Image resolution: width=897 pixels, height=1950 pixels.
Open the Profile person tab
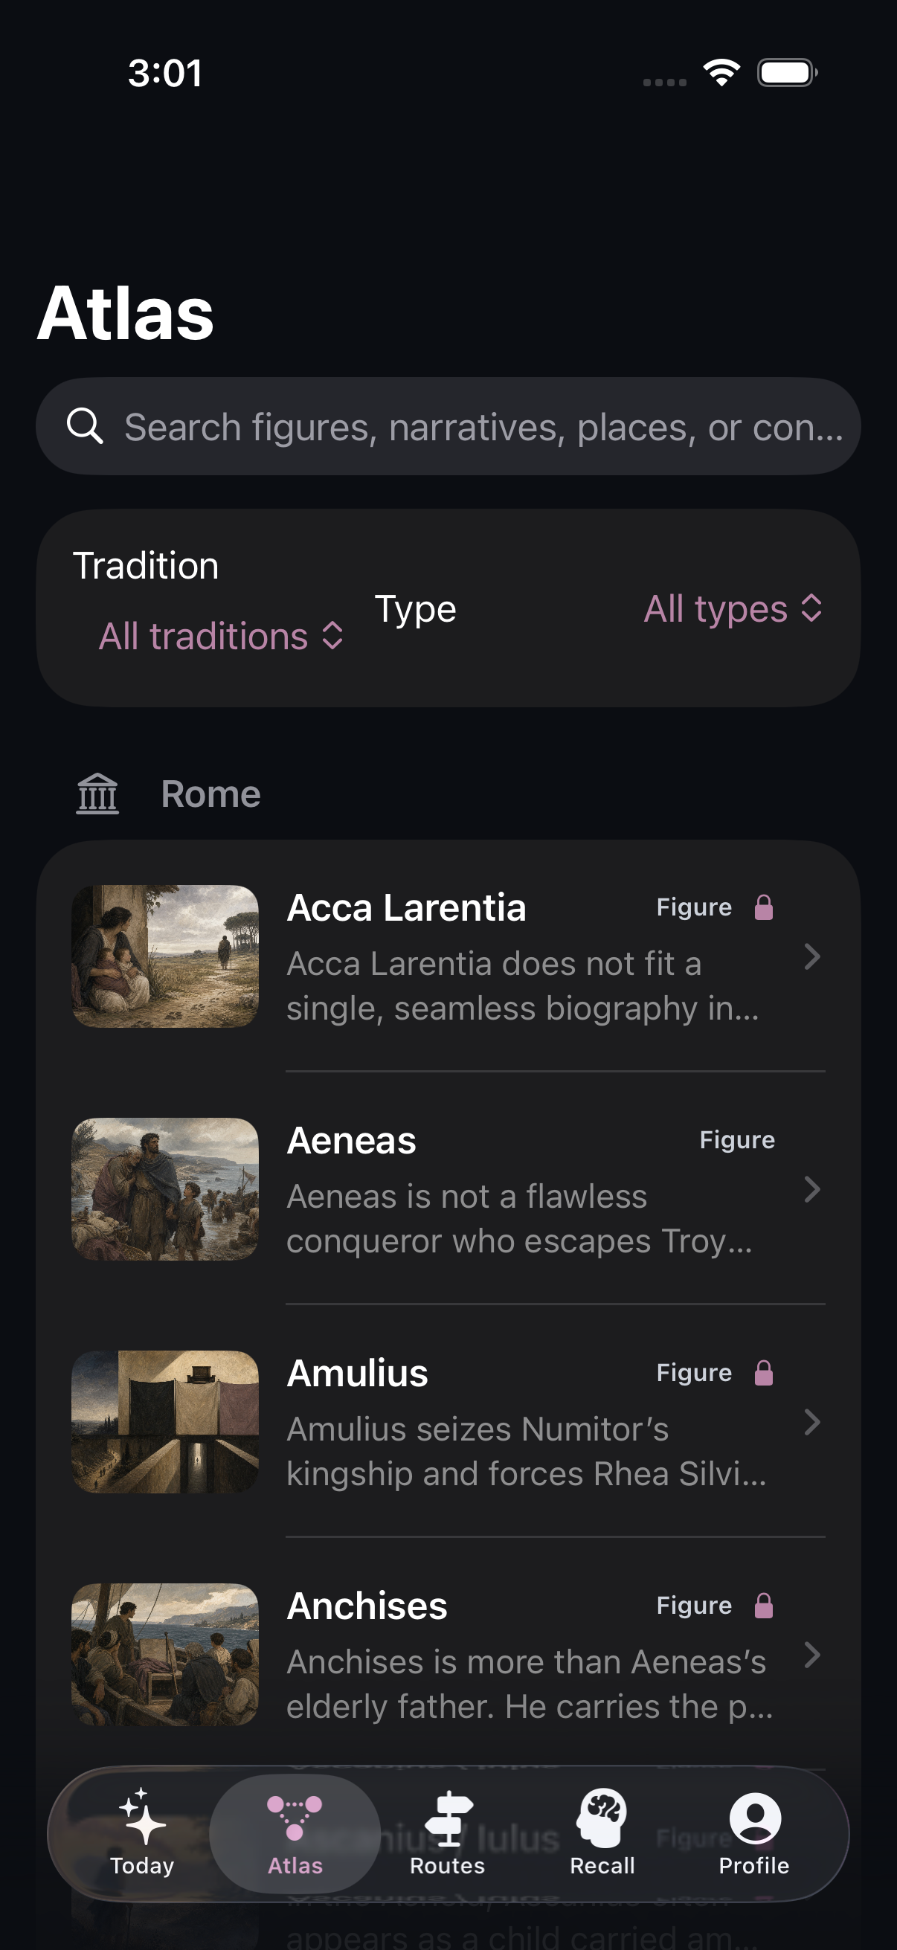coord(755,1818)
